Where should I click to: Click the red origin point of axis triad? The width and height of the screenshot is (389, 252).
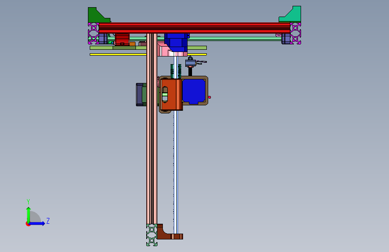(28, 224)
